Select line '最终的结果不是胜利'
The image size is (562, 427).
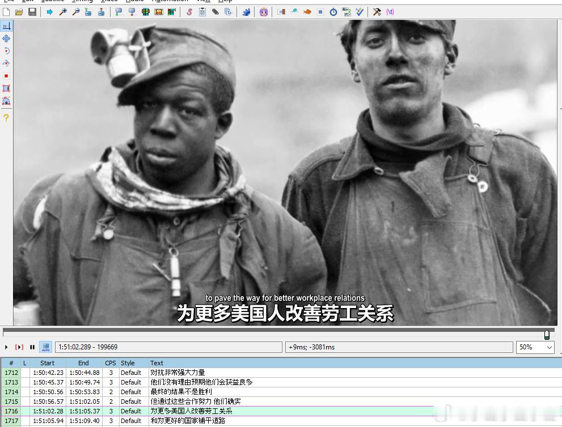281,392
